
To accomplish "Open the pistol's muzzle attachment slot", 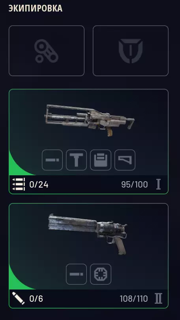I will coord(77,274).
